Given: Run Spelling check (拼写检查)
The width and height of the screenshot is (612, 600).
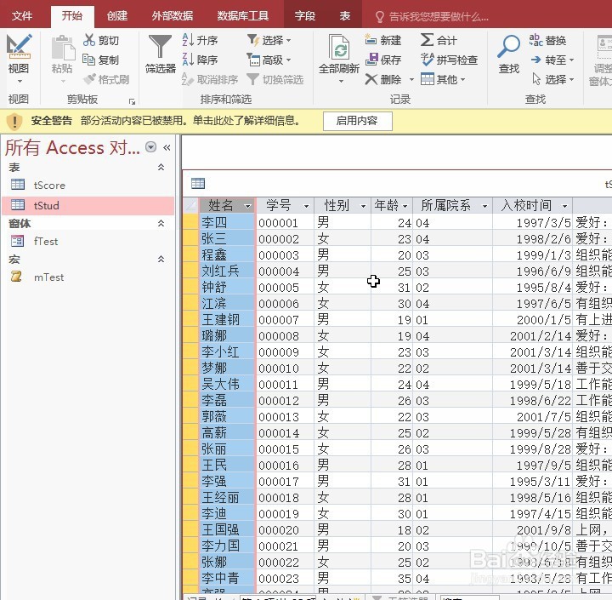Looking at the screenshot, I should (x=450, y=60).
